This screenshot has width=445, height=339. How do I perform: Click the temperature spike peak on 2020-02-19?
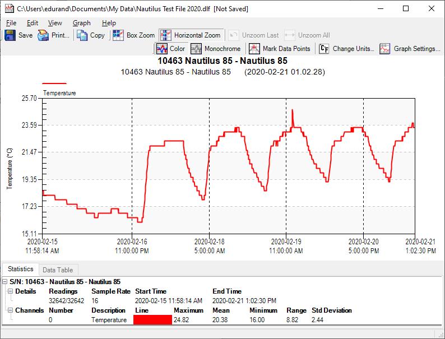tap(293, 110)
